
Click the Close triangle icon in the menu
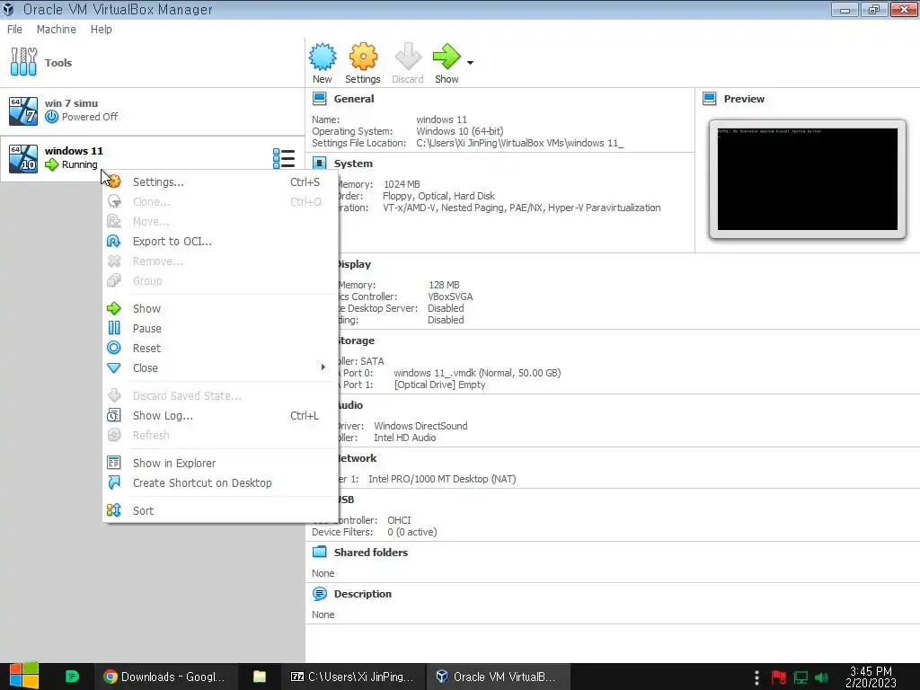114,367
